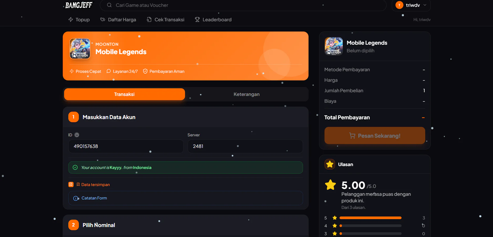Viewport: 493px width, 237px height.
Task: Click the Data tersimpan label
Action: click(96, 184)
